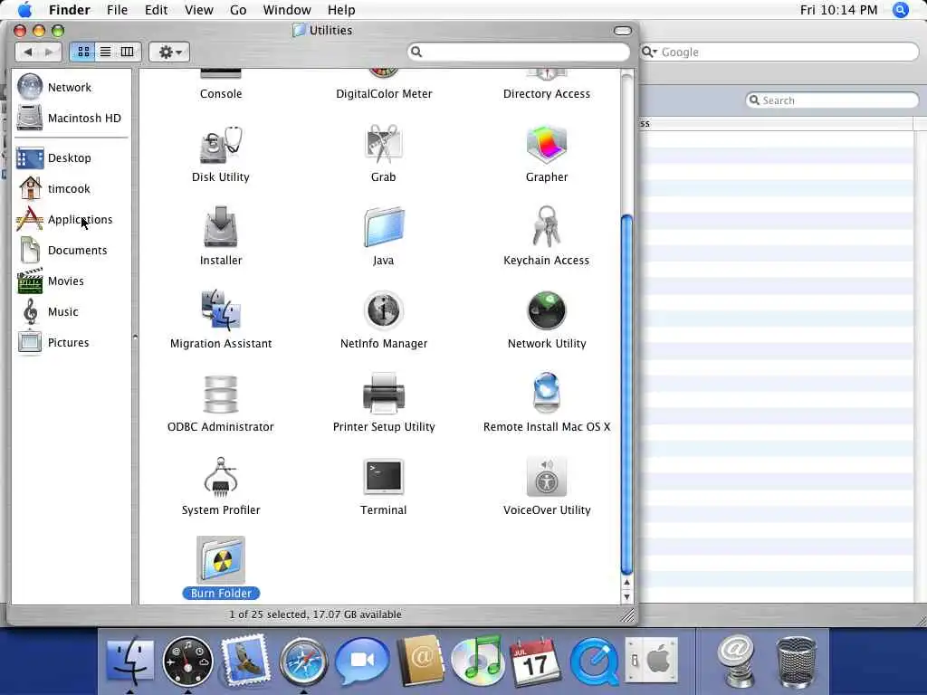Click the Search field in background window

[x=831, y=100]
